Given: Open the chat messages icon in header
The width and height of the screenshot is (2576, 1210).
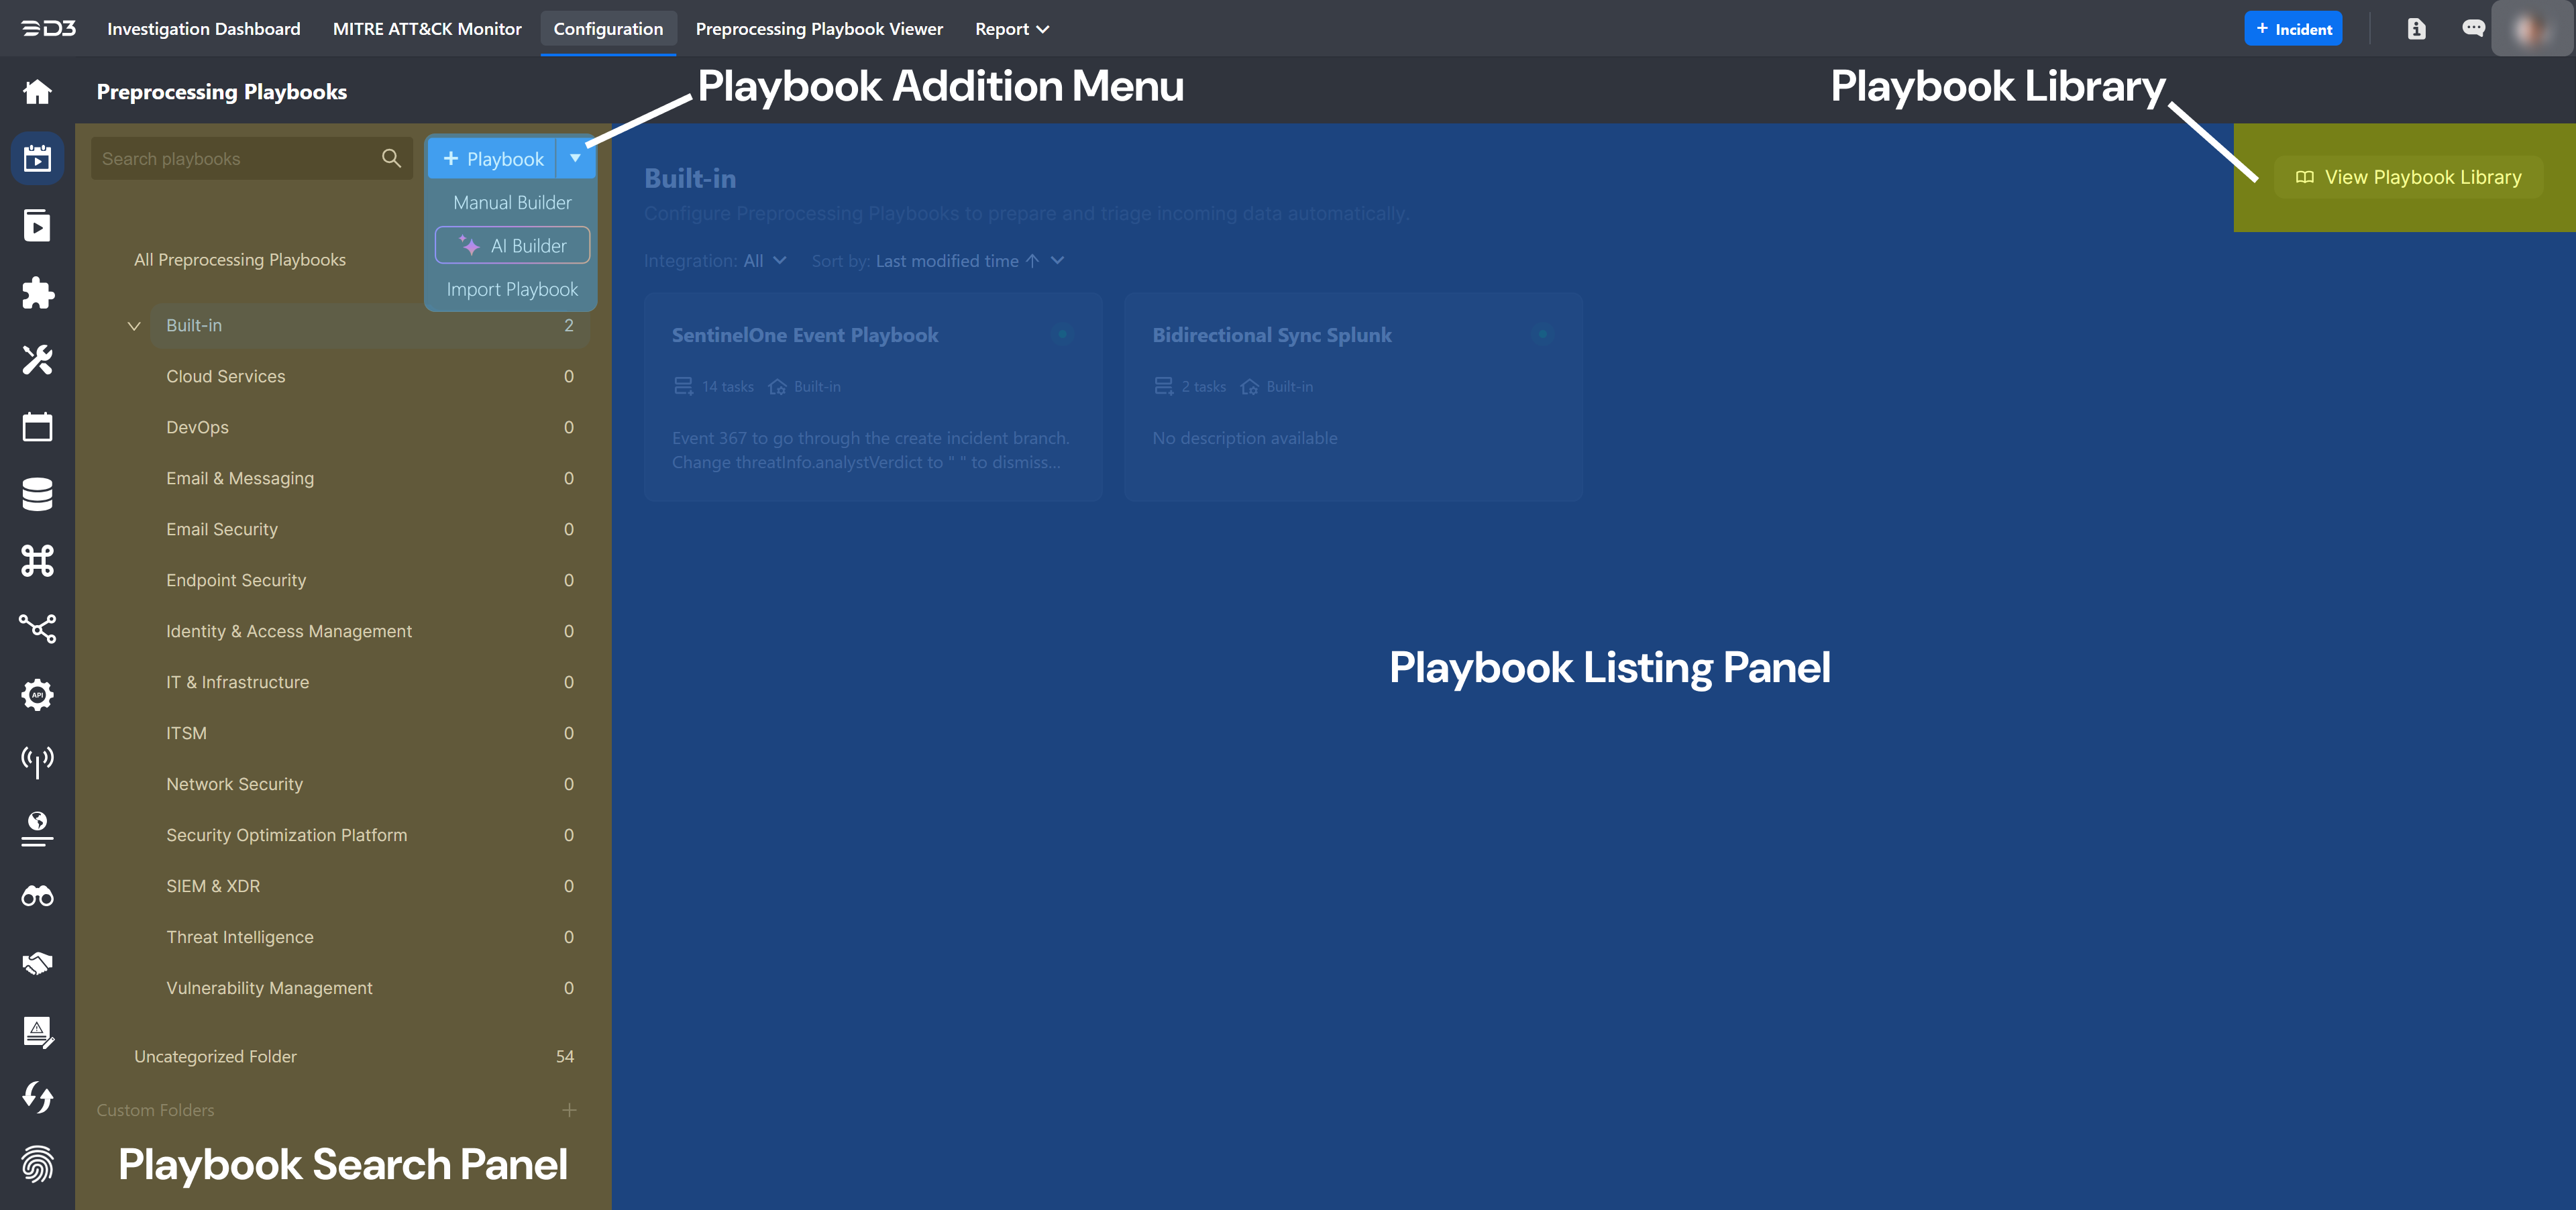Looking at the screenshot, I should 2473,29.
